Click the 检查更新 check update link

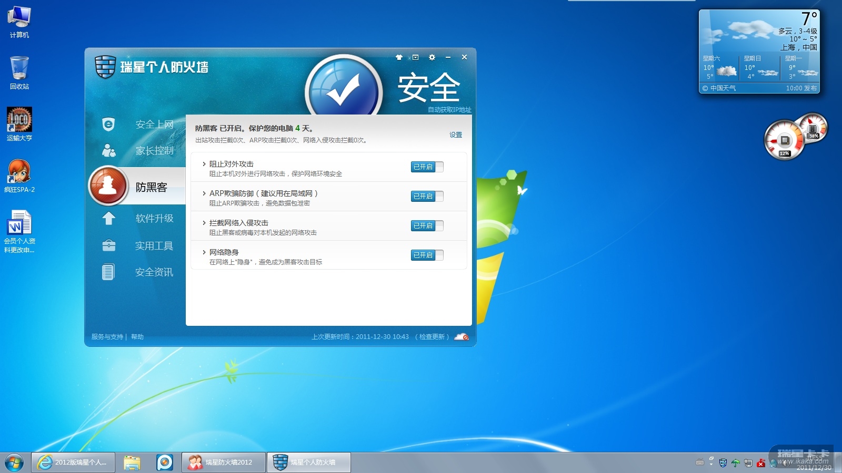pyautogui.click(x=432, y=337)
